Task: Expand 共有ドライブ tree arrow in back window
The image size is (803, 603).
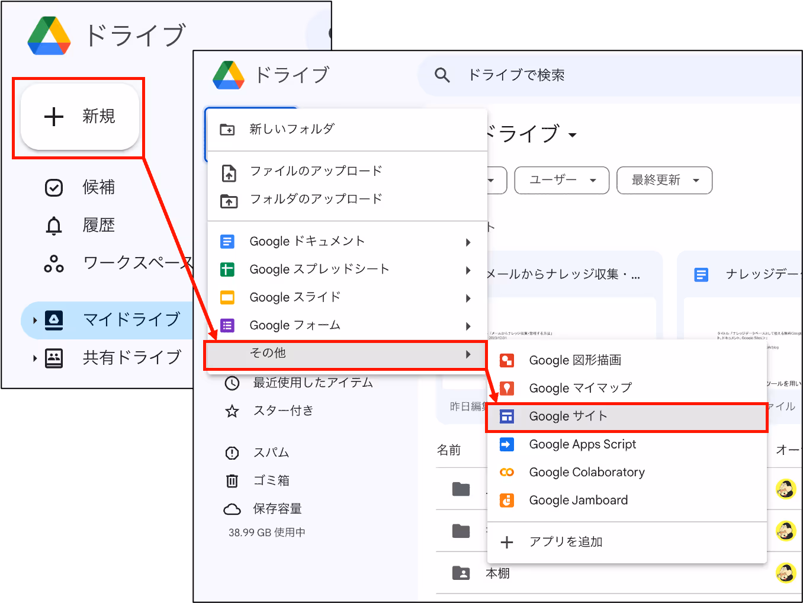Action: tap(35, 358)
